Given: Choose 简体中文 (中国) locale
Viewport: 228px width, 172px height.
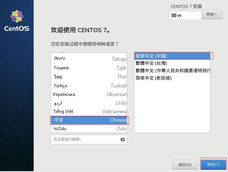Looking at the screenshot, I should [x=172, y=56].
